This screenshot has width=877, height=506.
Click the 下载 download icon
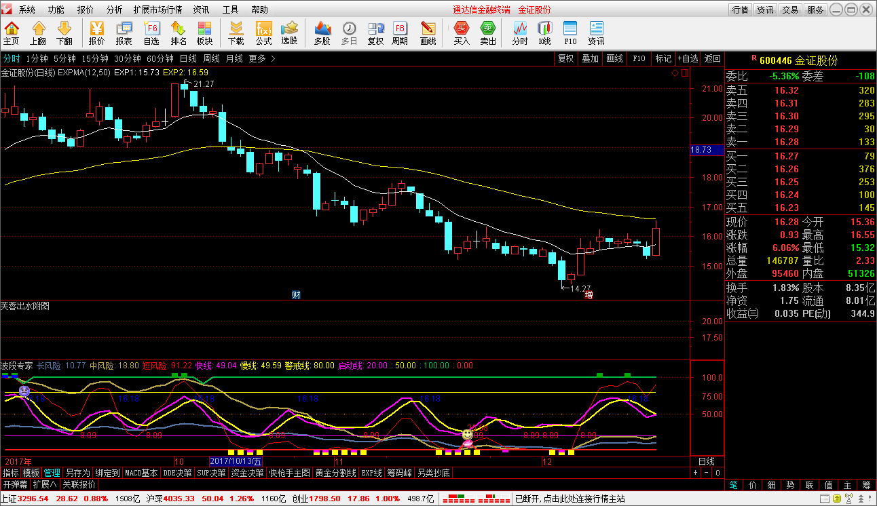tap(236, 33)
